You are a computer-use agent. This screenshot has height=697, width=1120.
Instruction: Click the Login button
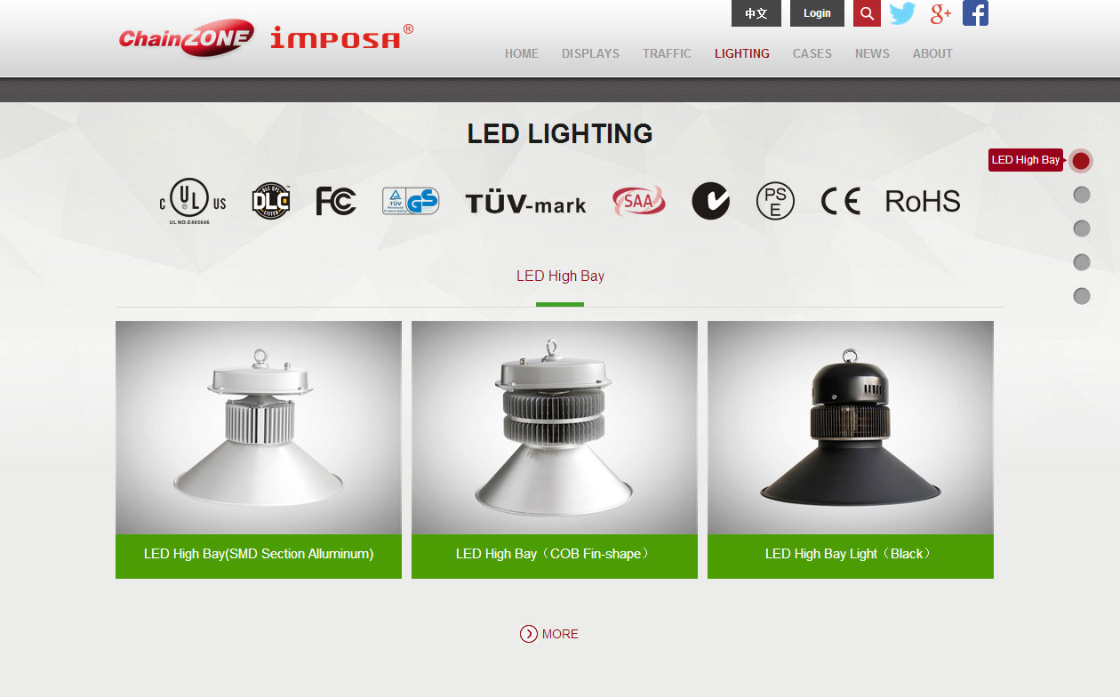tap(817, 13)
